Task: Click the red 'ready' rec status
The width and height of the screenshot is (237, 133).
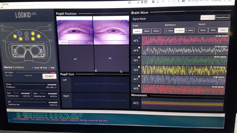Action: point(53,72)
